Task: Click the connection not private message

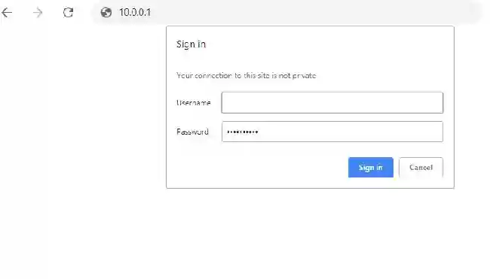Action: pyautogui.click(x=247, y=75)
